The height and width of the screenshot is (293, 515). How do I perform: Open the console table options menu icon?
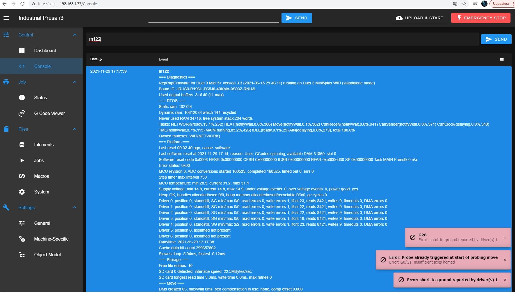502,59
